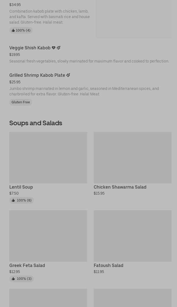Click the leaf icon beside Grilled Shrimp Kabob Plate
This screenshot has height=307, width=177.
68,75
